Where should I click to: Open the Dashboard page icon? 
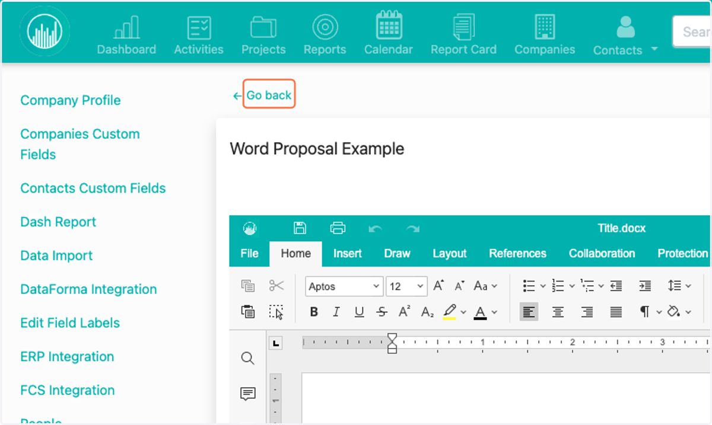pyautogui.click(x=126, y=27)
